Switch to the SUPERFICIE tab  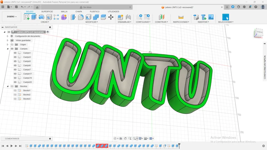click(x=47, y=11)
